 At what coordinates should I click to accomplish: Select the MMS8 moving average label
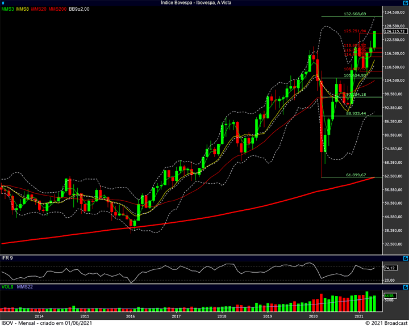coord(23,9)
